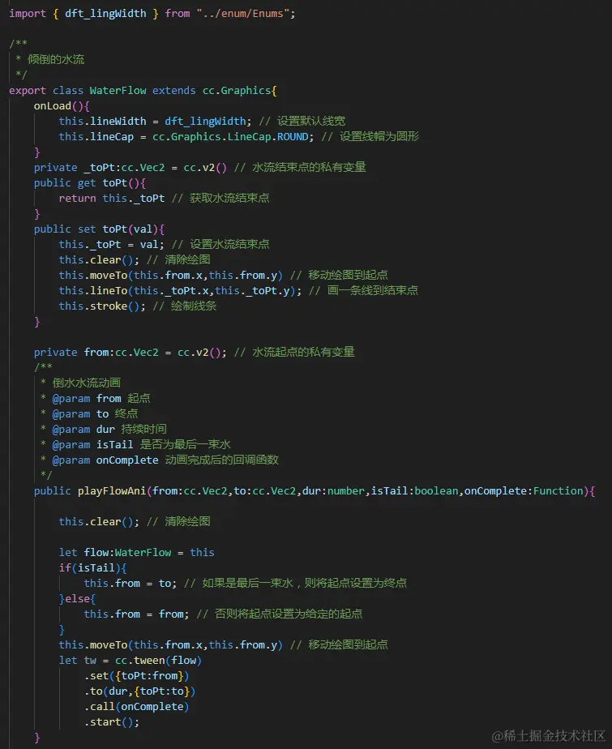612x749 pixels.
Task: Click the comment 否则将起点设置为给定的起点
Action: (288, 614)
